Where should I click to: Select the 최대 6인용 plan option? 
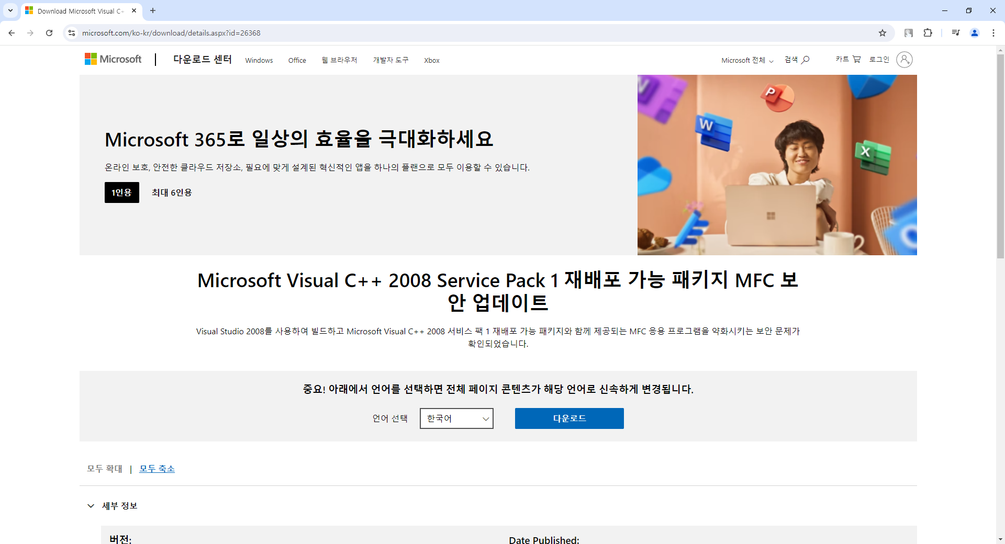point(172,192)
